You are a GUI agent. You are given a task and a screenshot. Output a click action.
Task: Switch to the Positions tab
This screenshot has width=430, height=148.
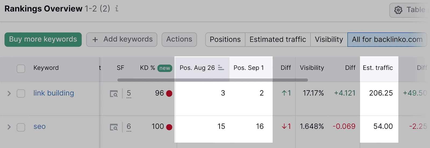point(225,40)
